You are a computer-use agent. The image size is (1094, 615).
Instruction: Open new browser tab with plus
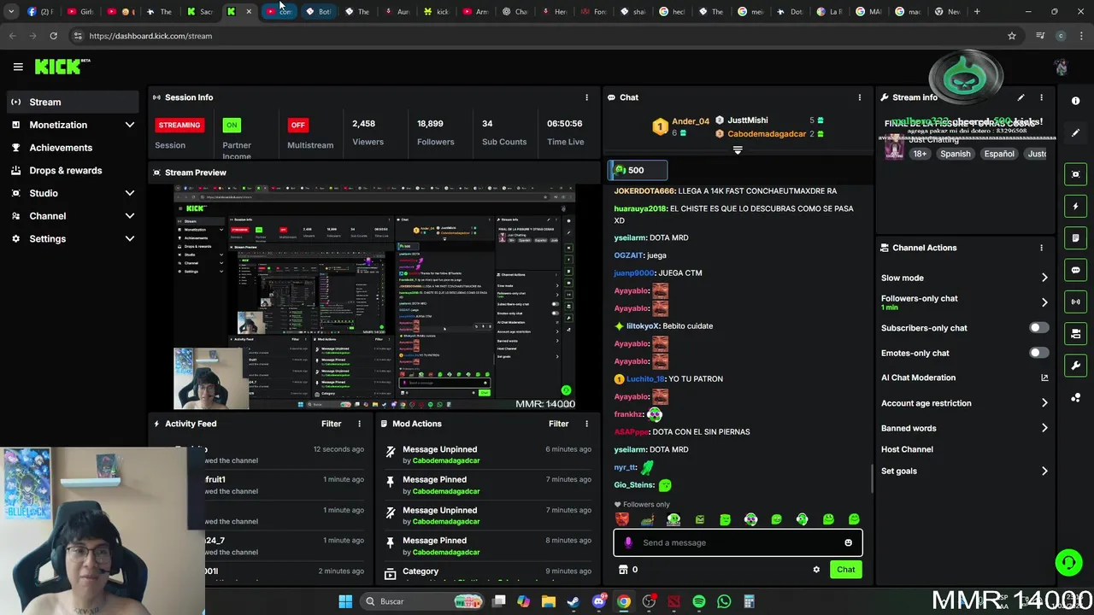[x=977, y=12]
